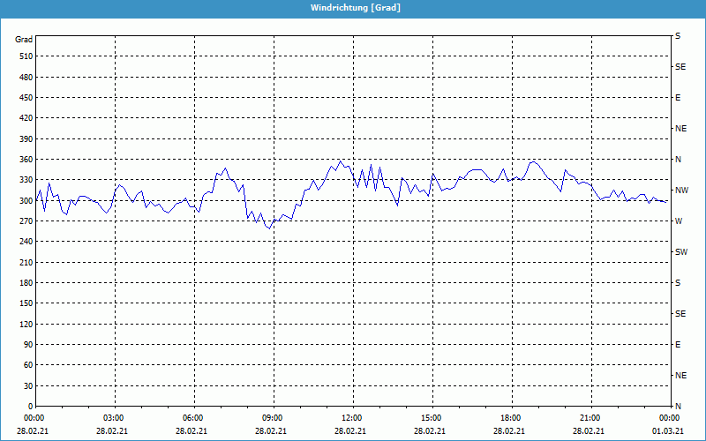Click the 15:00 time axis label
The height and width of the screenshot is (441, 706).
pyautogui.click(x=432, y=418)
